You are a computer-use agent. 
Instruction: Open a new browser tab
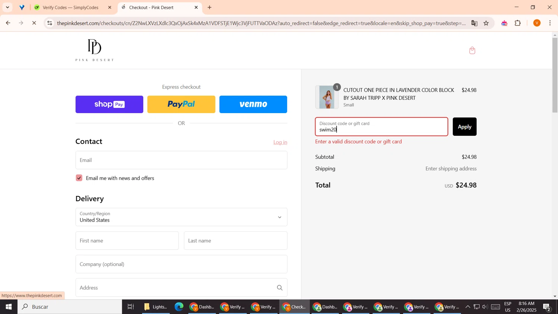coord(210,7)
